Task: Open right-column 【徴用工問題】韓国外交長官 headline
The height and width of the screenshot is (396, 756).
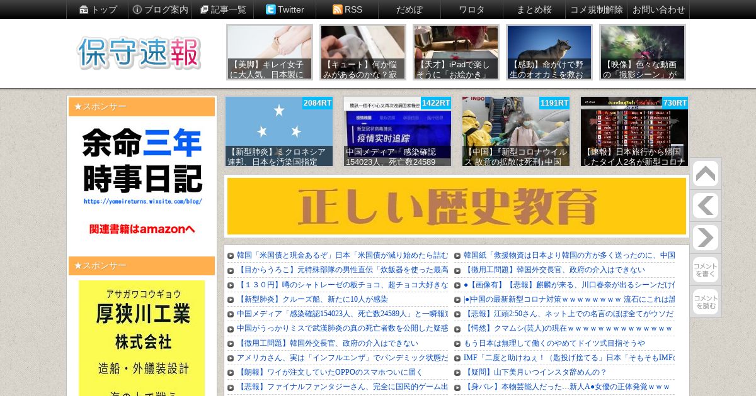Action: pyautogui.click(x=554, y=270)
